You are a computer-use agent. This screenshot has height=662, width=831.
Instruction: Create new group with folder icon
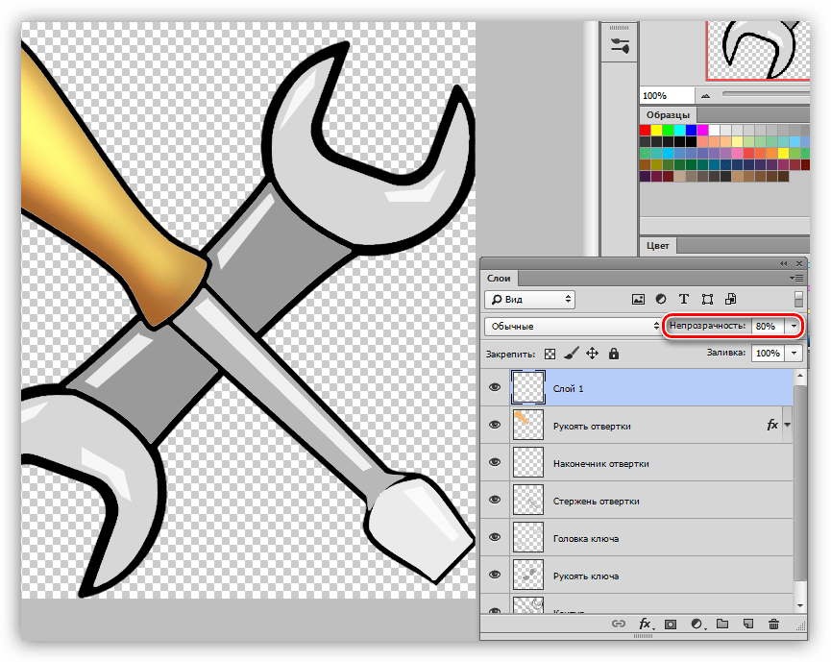(722, 624)
